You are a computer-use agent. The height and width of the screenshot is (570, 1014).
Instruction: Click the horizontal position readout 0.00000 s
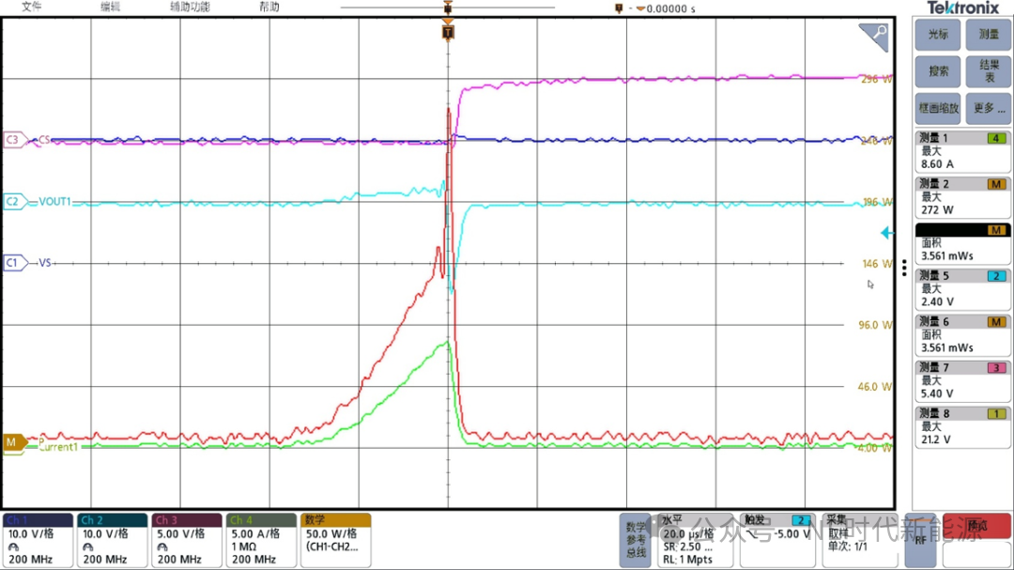pyautogui.click(x=670, y=8)
